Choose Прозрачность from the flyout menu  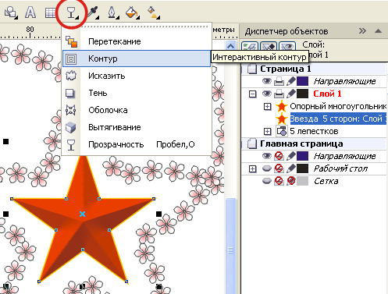(137, 144)
